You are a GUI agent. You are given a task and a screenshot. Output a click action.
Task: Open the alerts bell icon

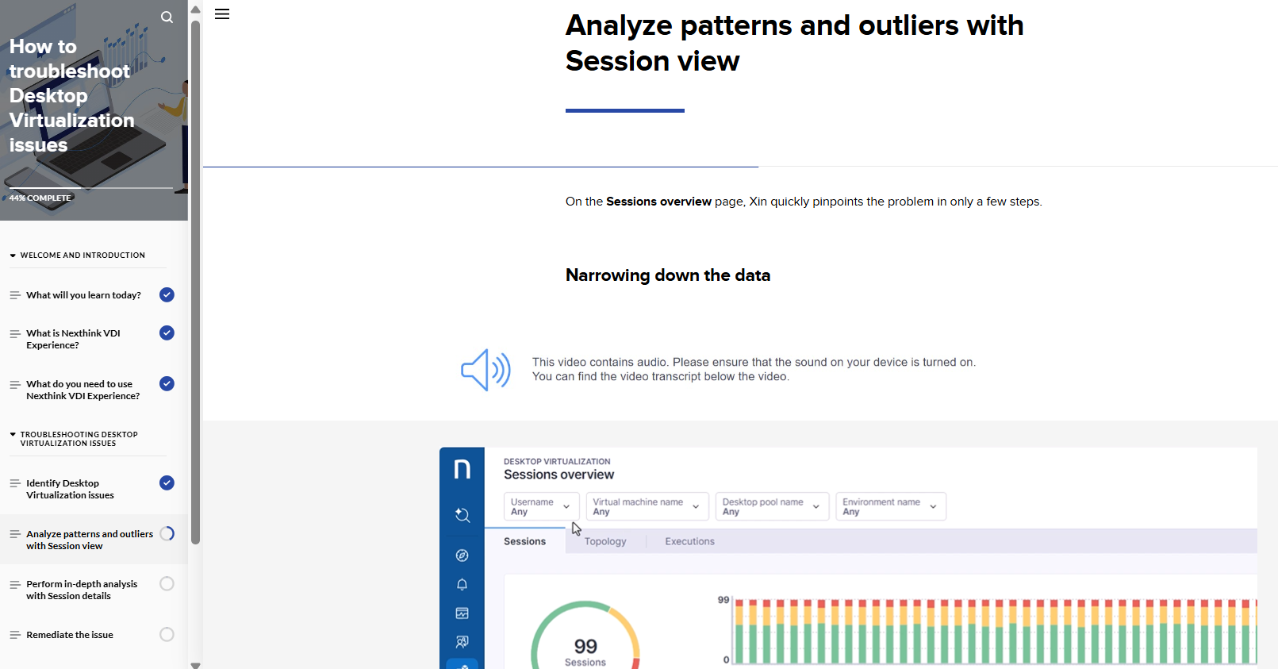(x=462, y=585)
